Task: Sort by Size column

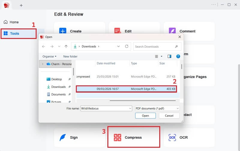Action: [x=162, y=63]
